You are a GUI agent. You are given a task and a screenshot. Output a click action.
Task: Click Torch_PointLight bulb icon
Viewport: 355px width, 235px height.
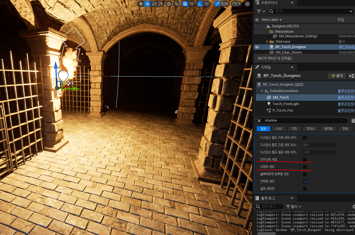point(269,104)
